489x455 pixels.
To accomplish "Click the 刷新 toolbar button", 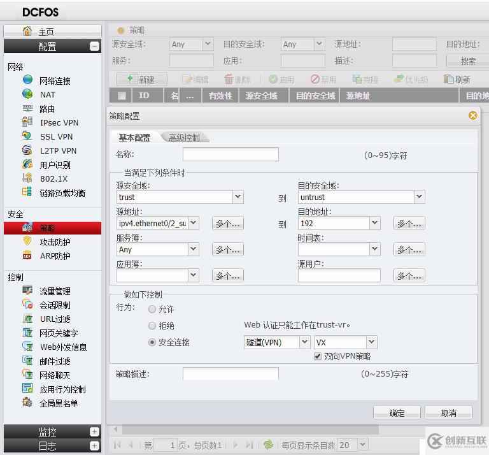I will point(457,79).
